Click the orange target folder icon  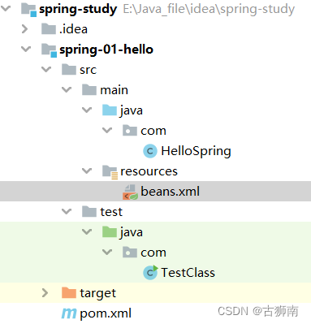click(x=69, y=292)
